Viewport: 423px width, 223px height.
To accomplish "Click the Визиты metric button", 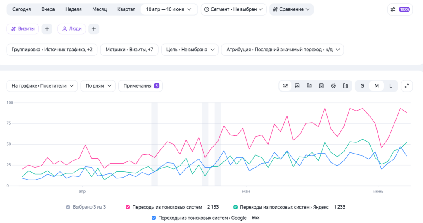I will (x=23, y=29).
